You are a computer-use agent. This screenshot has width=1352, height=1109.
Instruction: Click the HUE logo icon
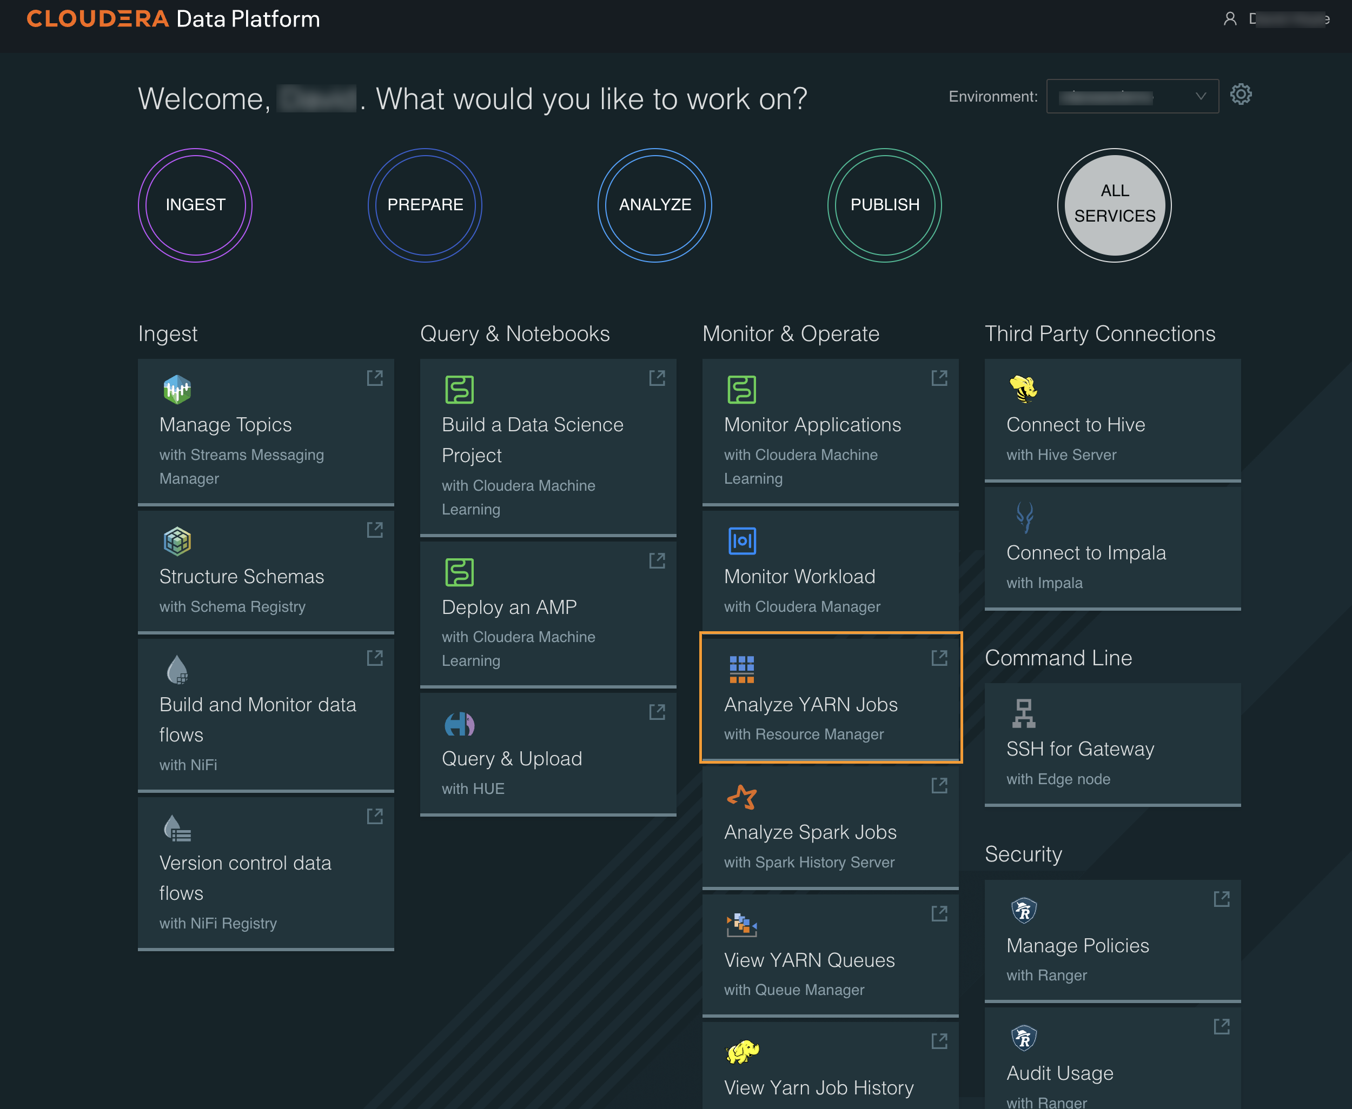[459, 724]
